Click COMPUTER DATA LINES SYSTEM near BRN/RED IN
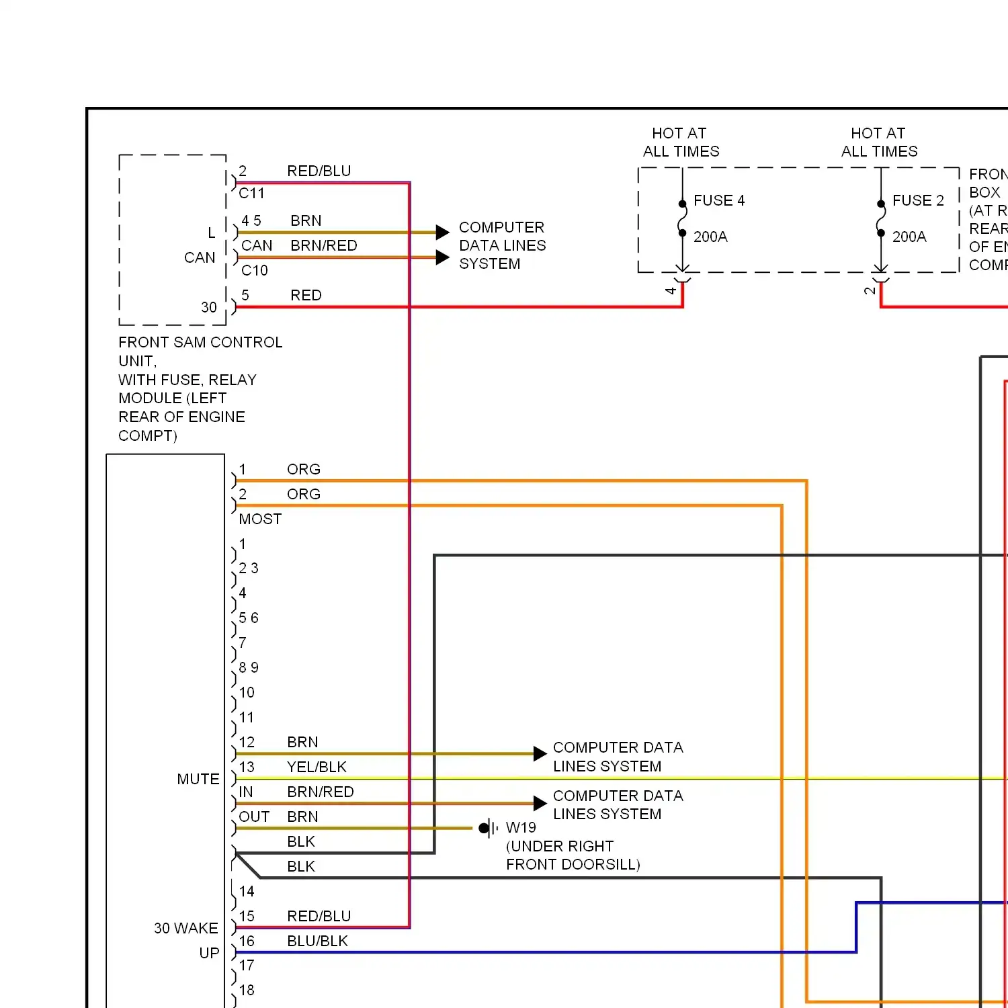 [618, 804]
